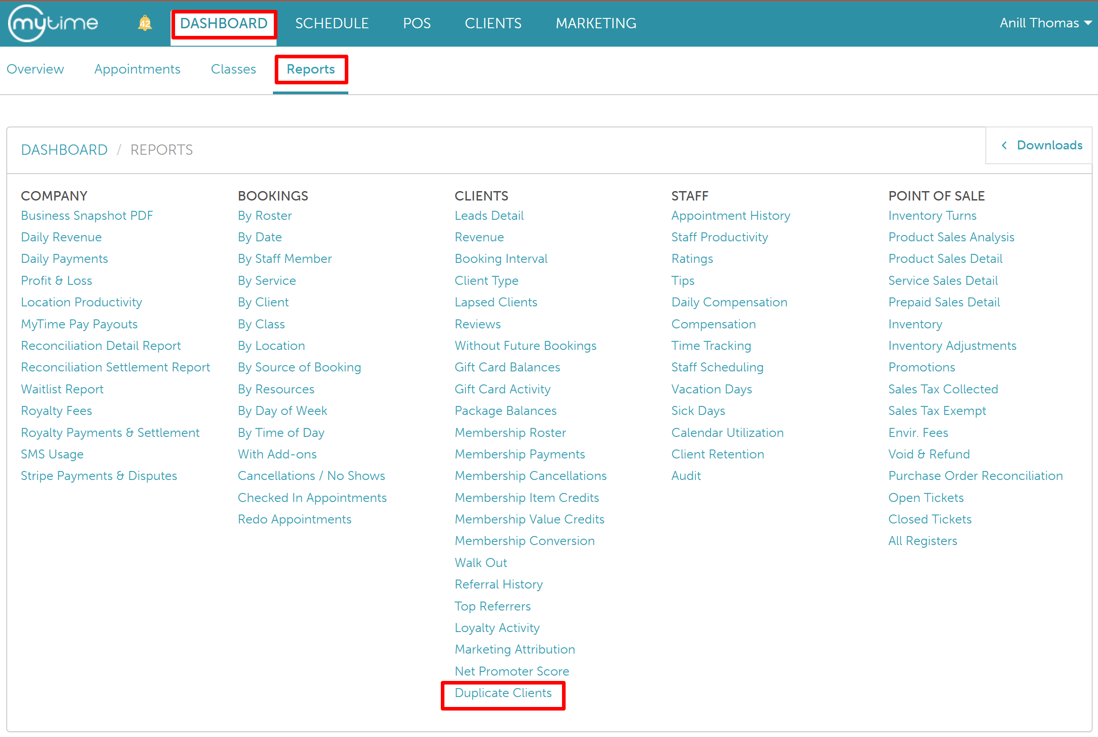The width and height of the screenshot is (1098, 737).
Task: Switch to the SCHEDULE menu
Action: pos(332,23)
